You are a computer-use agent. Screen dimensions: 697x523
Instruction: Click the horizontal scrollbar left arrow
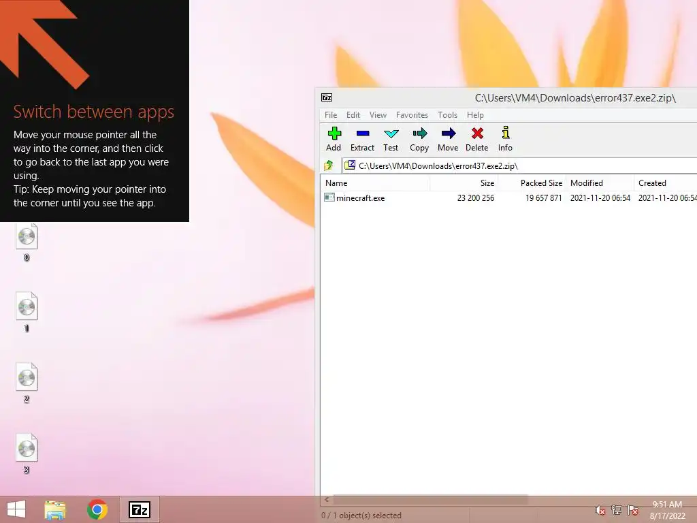[x=327, y=499]
